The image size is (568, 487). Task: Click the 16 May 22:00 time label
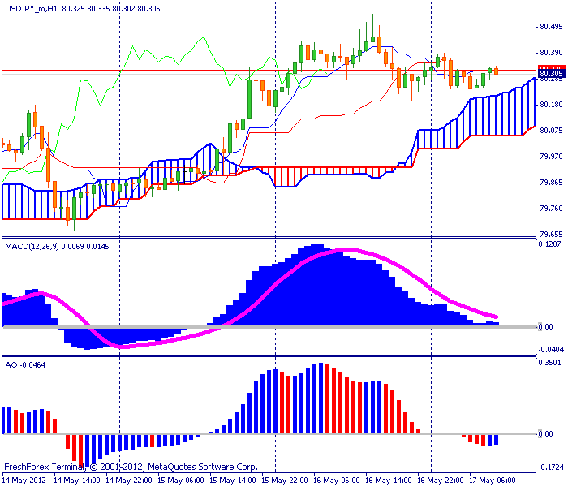pos(441,481)
